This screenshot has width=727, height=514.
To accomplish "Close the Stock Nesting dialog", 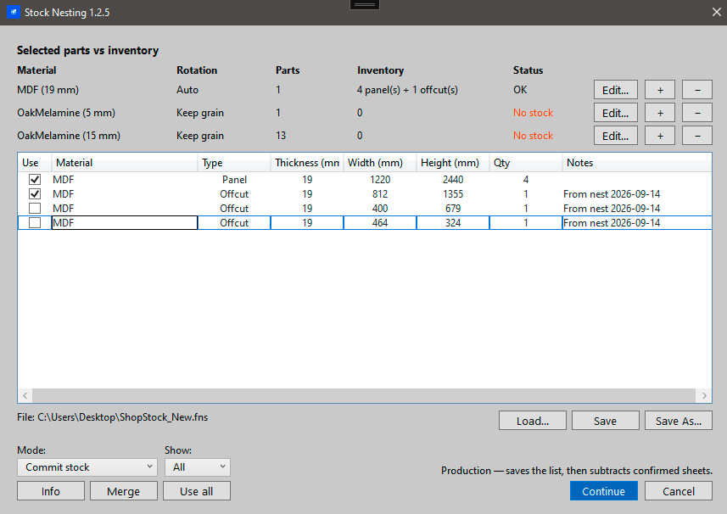I will [x=716, y=12].
